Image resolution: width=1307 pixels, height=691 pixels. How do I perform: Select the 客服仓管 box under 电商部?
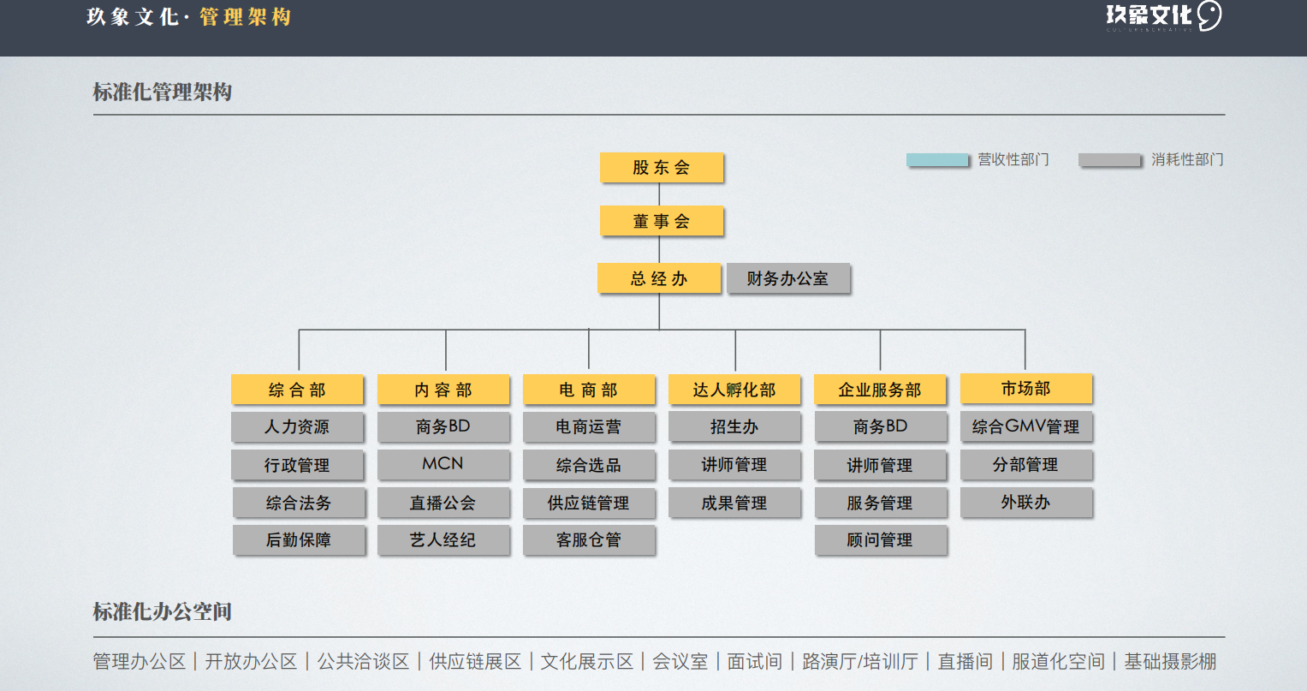(589, 540)
